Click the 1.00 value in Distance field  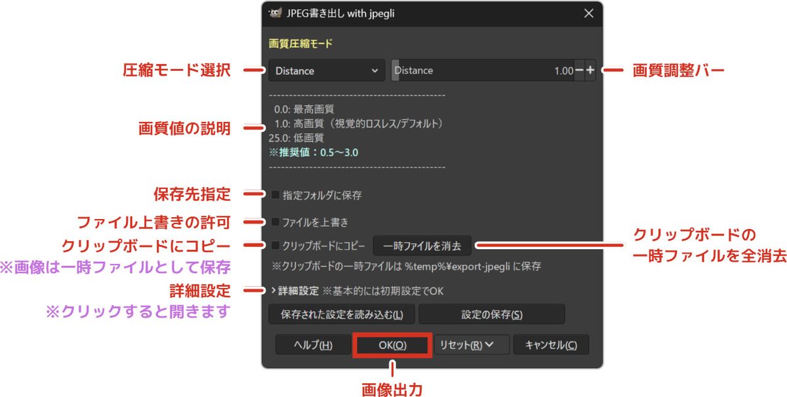point(563,71)
